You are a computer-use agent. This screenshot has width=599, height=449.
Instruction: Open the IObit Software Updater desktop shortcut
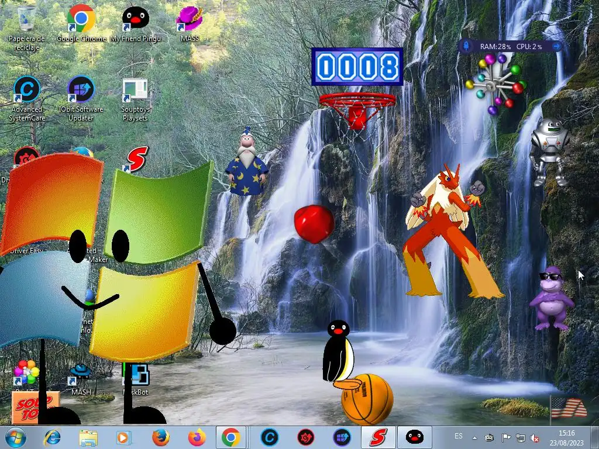[81, 98]
